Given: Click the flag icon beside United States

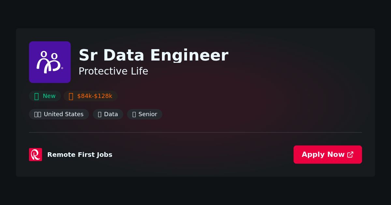Looking at the screenshot, I should click(x=38, y=114).
